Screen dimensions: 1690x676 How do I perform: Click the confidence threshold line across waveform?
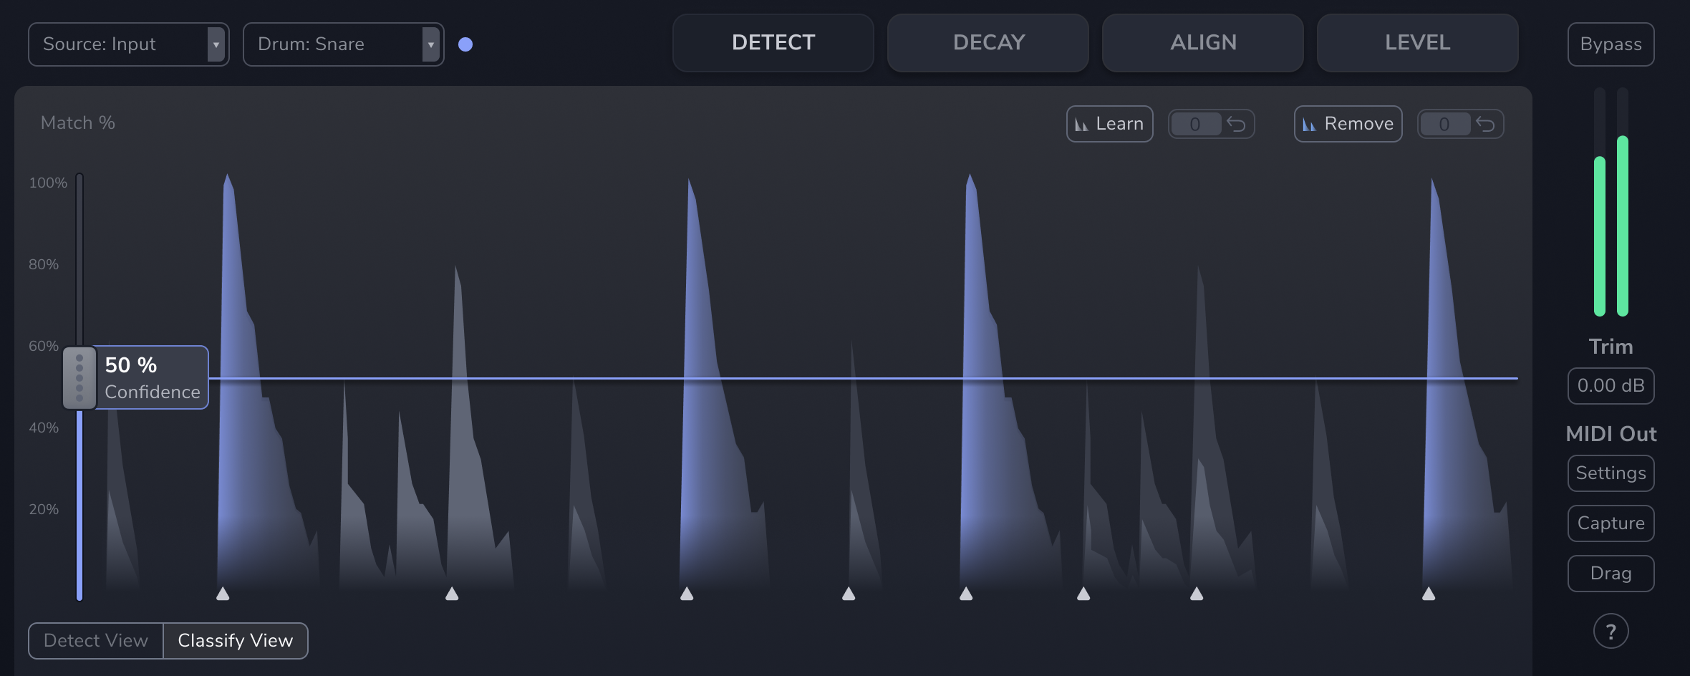point(863,377)
